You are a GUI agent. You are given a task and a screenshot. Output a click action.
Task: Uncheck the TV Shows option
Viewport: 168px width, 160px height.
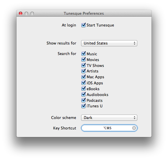click(x=83, y=65)
